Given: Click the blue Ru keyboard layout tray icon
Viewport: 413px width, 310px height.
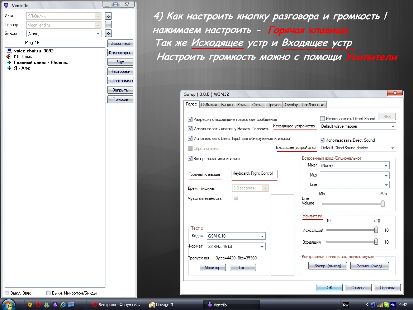Looking at the screenshot, I should click(393, 305).
